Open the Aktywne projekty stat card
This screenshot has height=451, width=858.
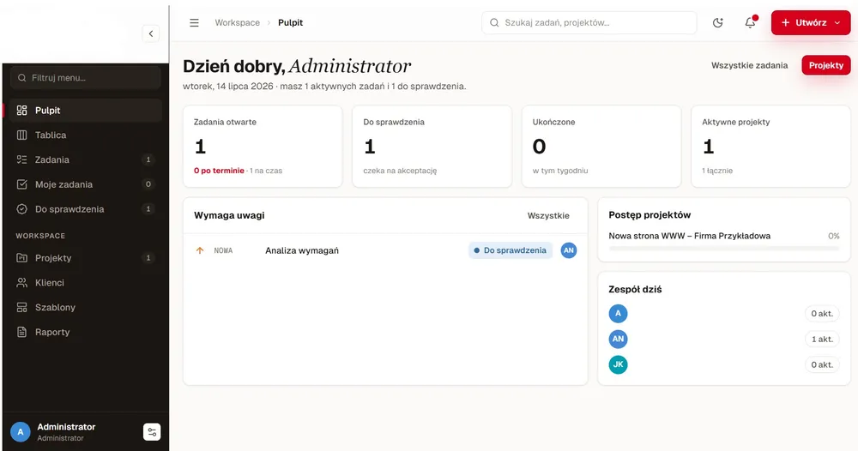770,147
